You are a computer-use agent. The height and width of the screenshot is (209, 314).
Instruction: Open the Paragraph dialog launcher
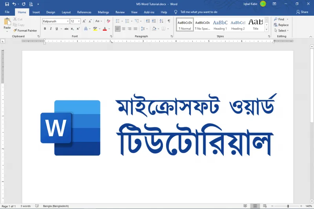click(172, 36)
